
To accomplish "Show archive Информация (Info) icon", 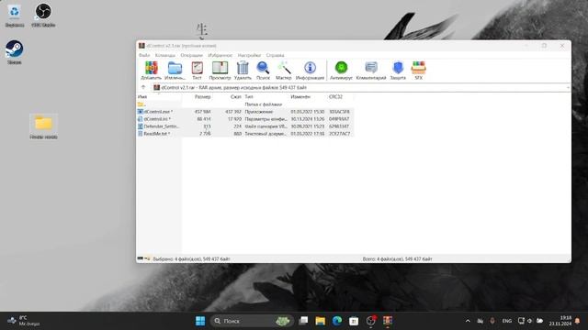I will tap(310, 71).
